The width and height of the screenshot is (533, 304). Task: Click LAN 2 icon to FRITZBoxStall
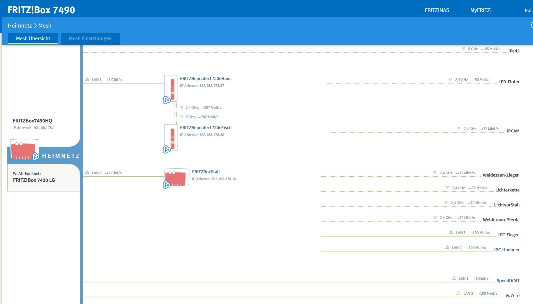(x=87, y=173)
